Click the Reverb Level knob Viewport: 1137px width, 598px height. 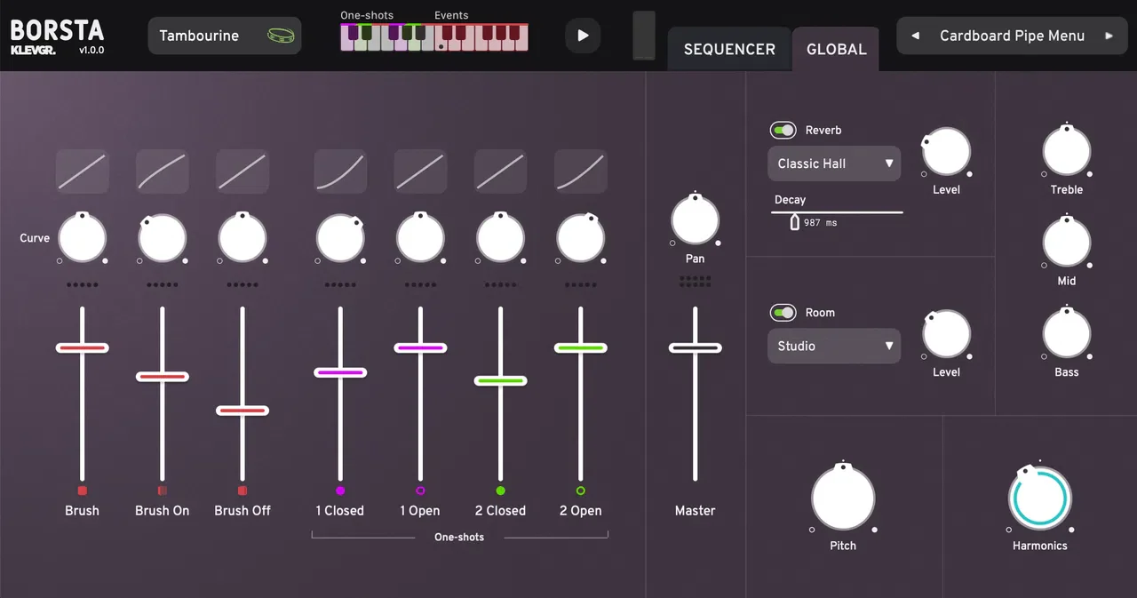947,151
